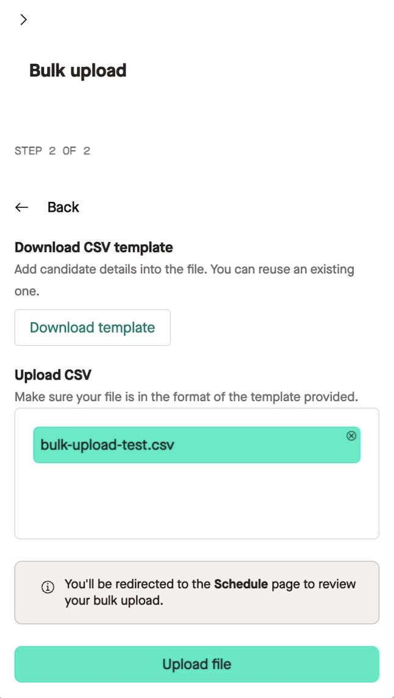Screen dimensions: 394x698
Task: Click the bold Schedule word in the notice
Action: point(241,584)
